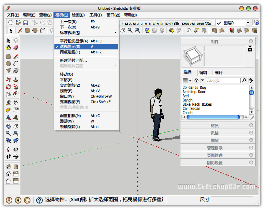Image resolution: width=264 pixels, height=210 pixels.
Task: Select the Follow Me tool
Action: [16, 87]
